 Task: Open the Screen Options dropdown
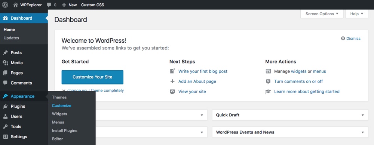(322, 14)
